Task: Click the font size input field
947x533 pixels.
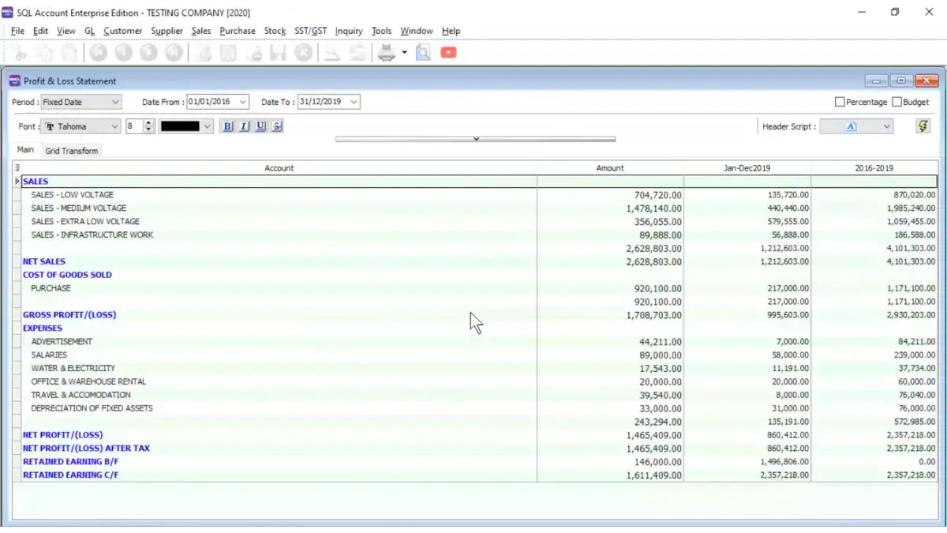Action: [133, 126]
